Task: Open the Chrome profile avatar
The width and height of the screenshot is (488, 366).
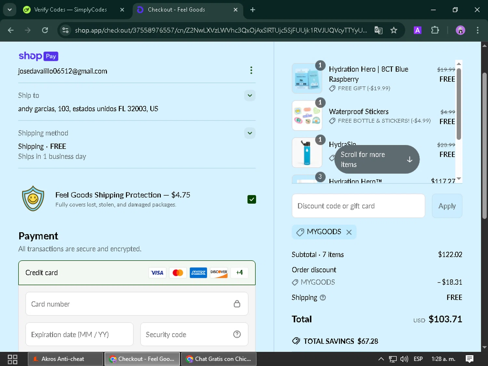Action: (460, 30)
